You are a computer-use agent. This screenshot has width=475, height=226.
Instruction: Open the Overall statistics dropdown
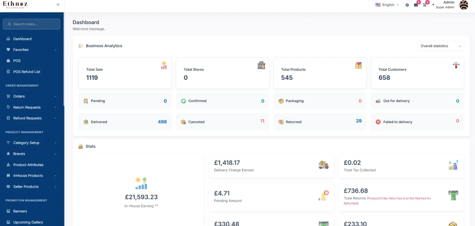point(441,46)
